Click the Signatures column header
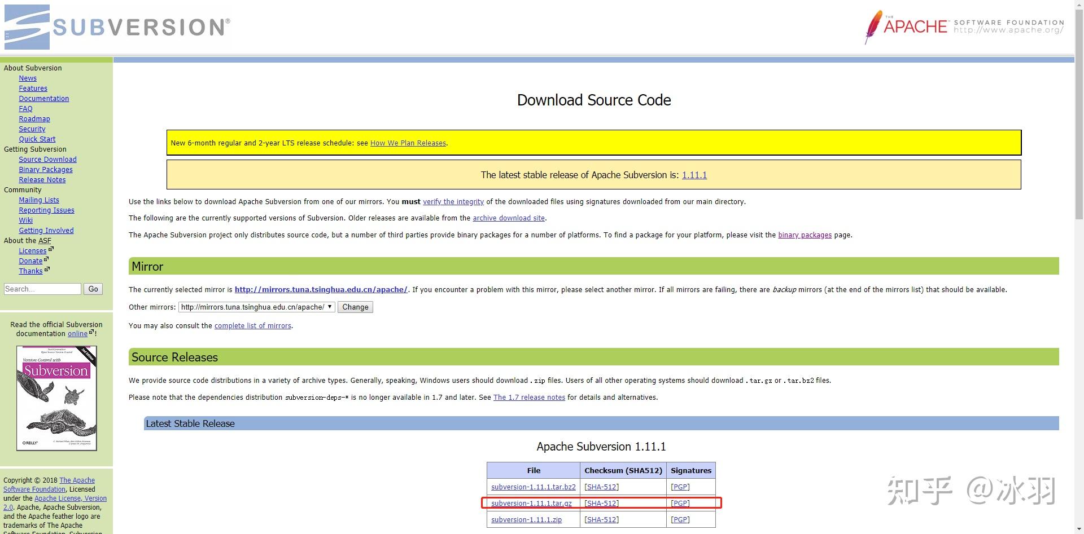This screenshot has width=1084, height=534. (x=691, y=471)
